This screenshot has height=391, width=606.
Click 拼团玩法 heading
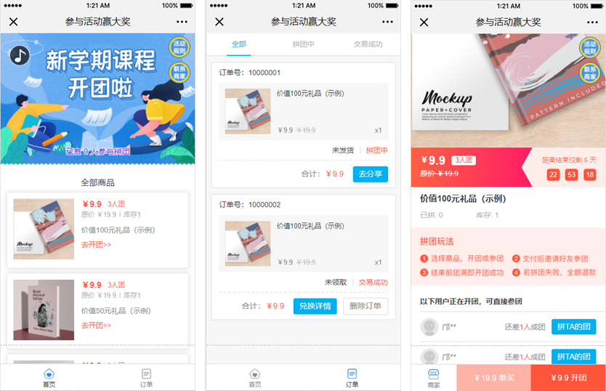point(437,242)
